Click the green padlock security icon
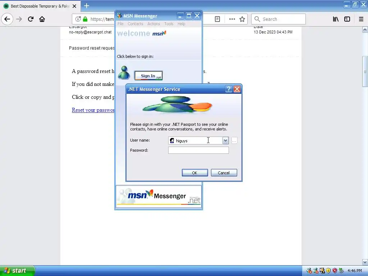The image size is (368, 276). point(85,19)
